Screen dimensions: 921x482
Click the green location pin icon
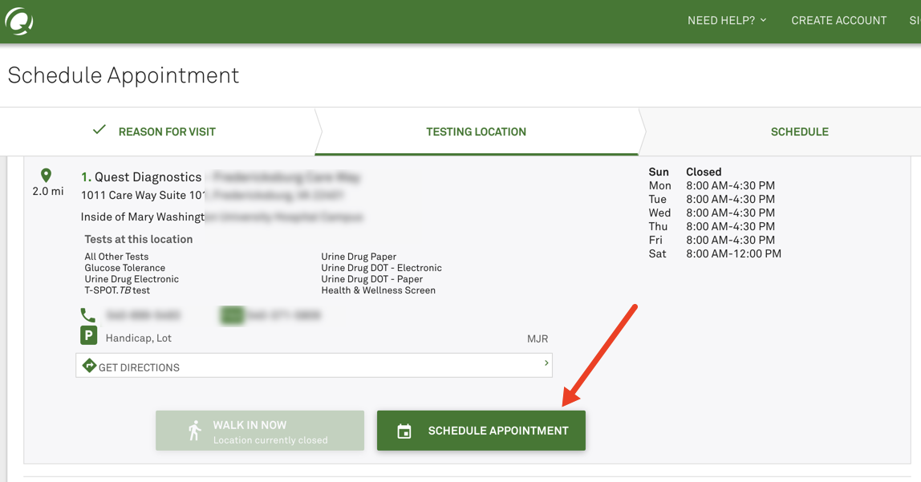coord(47,175)
